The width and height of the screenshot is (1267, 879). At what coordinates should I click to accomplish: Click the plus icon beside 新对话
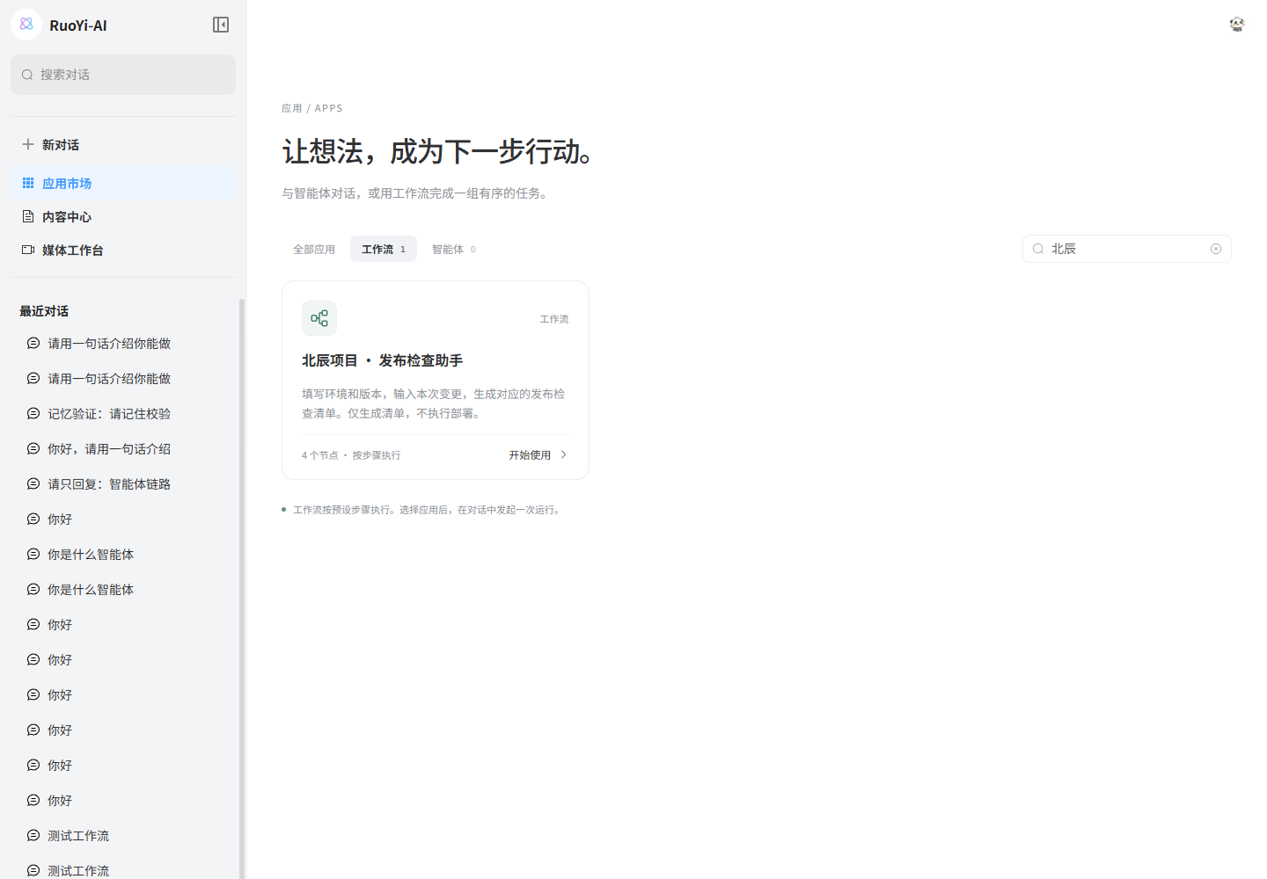click(x=28, y=144)
